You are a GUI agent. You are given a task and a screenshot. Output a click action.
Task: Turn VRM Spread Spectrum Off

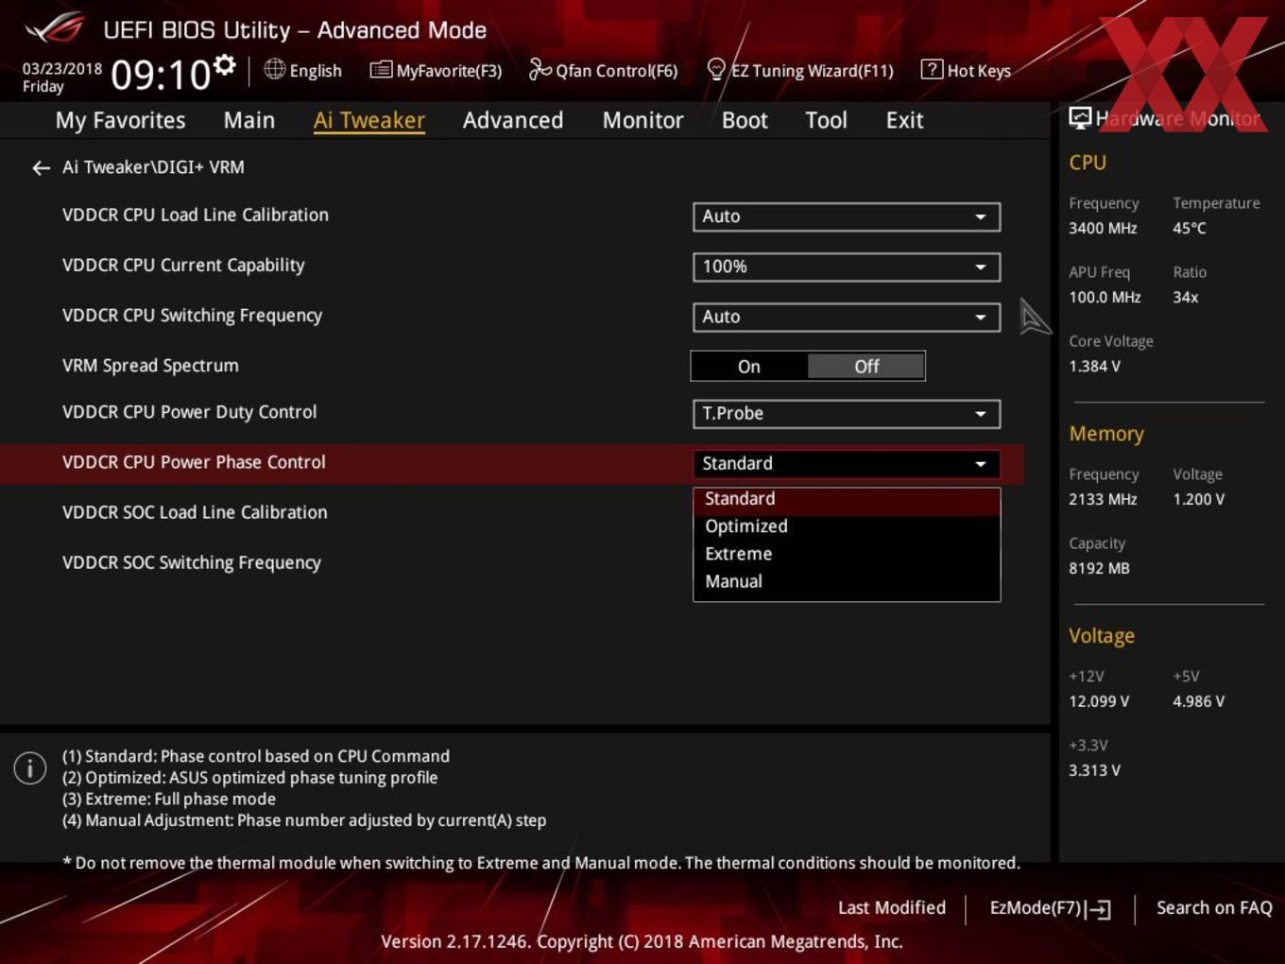point(866,367)
